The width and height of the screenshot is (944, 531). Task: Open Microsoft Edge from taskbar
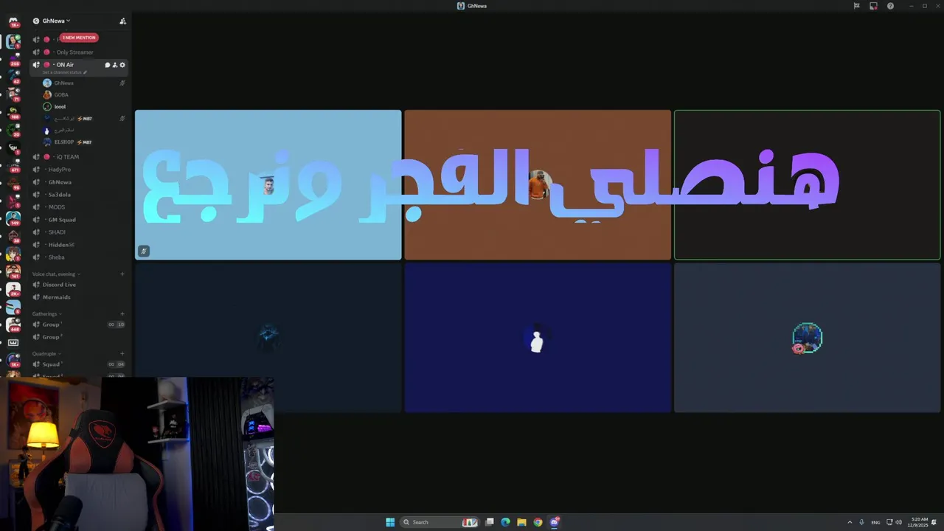pos(505,522)
